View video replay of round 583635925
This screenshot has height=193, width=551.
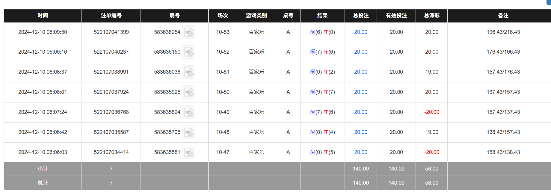click(189, 92)
